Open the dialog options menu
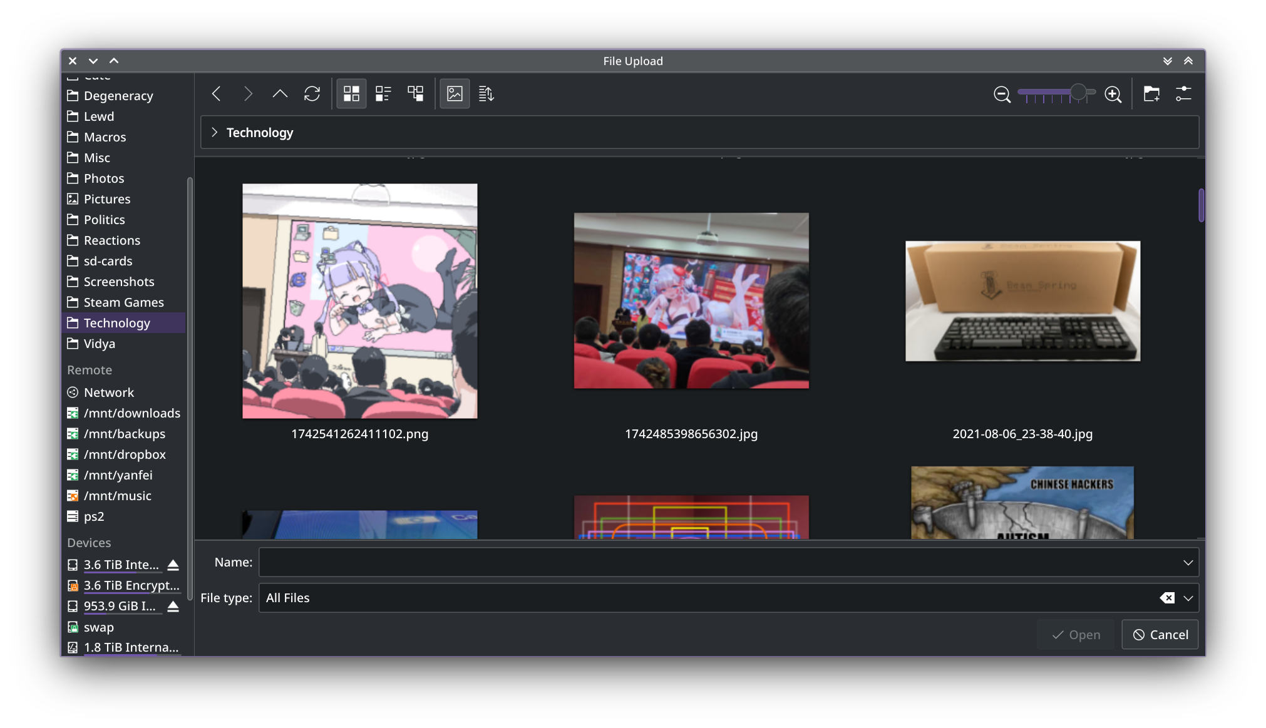 1183,94
